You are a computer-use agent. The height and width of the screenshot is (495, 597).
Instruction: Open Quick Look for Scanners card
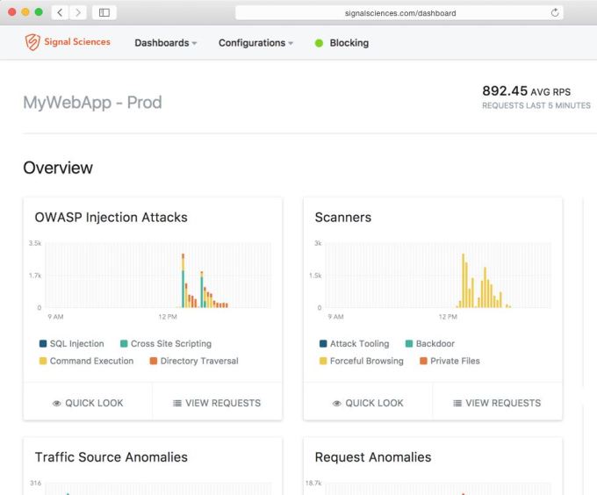(x=367, y=403)
